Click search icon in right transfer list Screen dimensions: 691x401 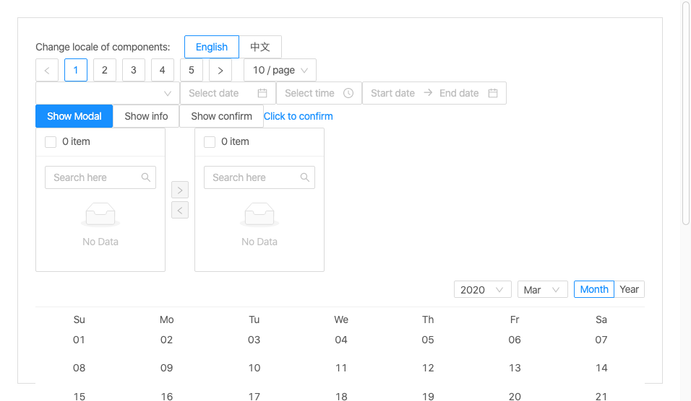[x=304, y=177]
